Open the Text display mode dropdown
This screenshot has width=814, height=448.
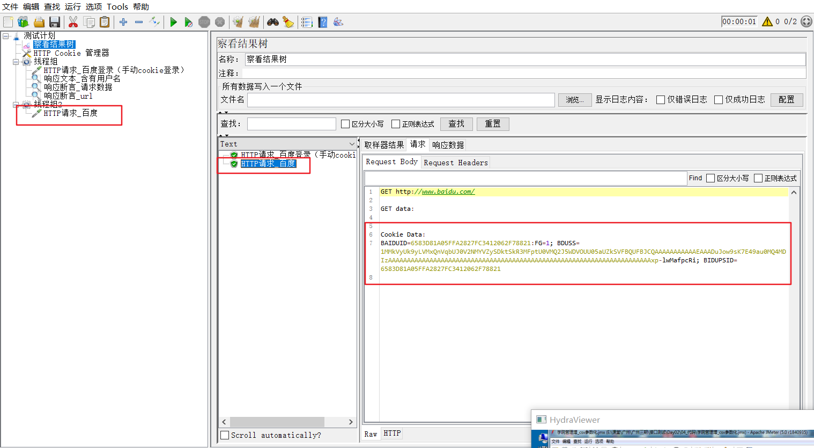[352, 143]
